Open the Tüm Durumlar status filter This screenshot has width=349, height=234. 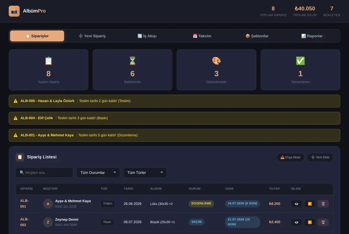[x=98, y=172]
